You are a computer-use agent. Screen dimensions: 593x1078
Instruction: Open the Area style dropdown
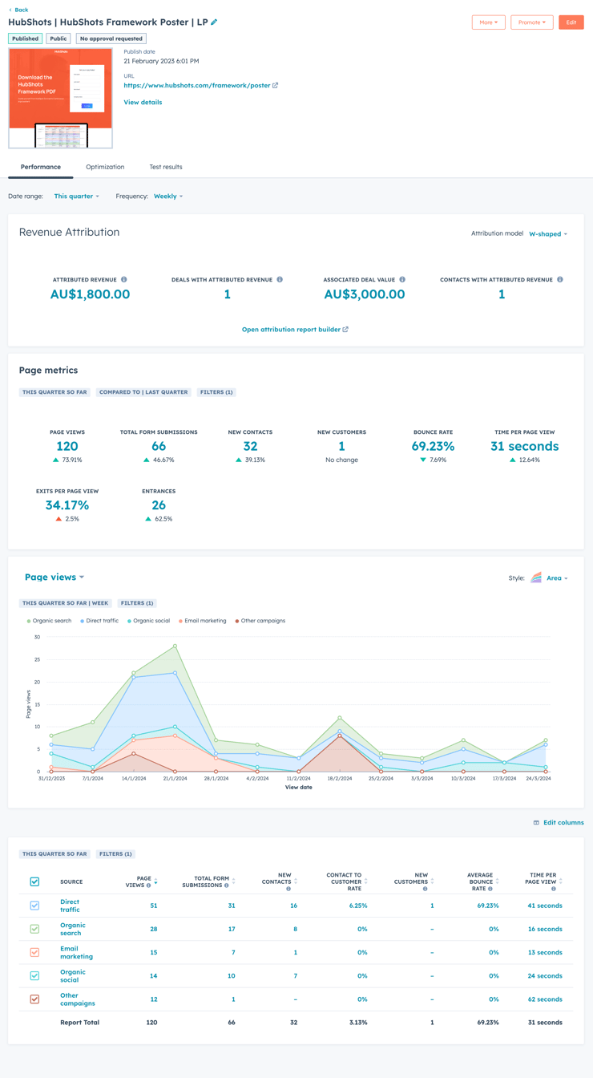click(556, 578)
